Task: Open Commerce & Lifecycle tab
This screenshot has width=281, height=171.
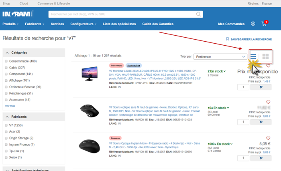Action: tap(53, 3)
